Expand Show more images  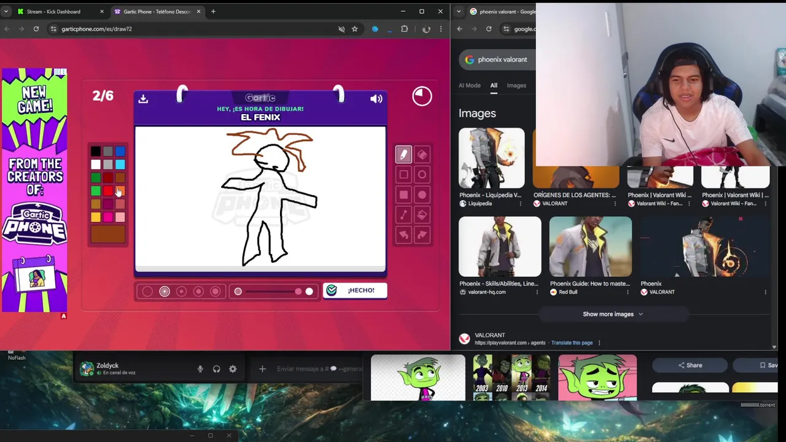point(612,314)
